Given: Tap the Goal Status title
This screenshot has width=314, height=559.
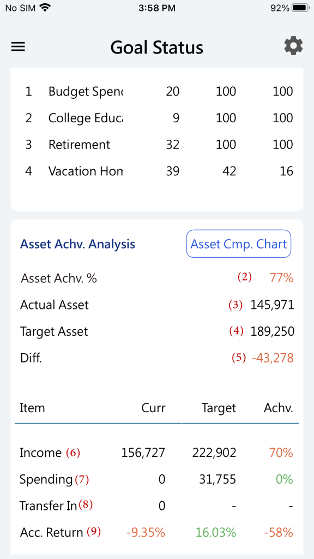Looking at the screenshot, I should (156, 47).
